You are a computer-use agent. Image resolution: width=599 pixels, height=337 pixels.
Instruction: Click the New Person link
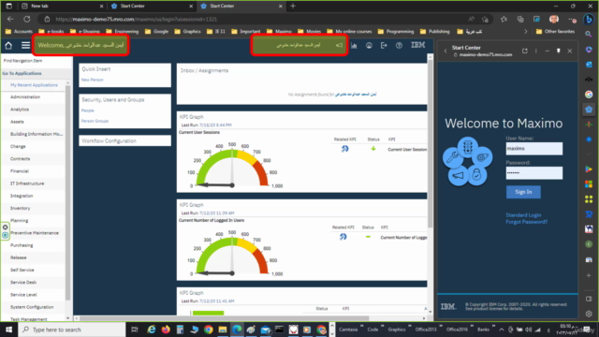(x=93, y=80)
